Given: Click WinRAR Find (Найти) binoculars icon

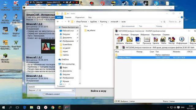Looking at the screenshot, I should (163, 40).
